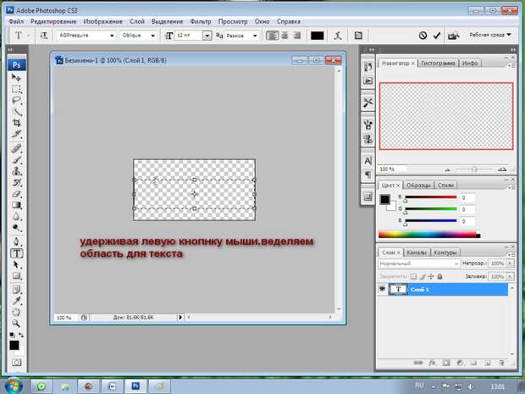Open layer blend mode dropdown

coord(419,264)
